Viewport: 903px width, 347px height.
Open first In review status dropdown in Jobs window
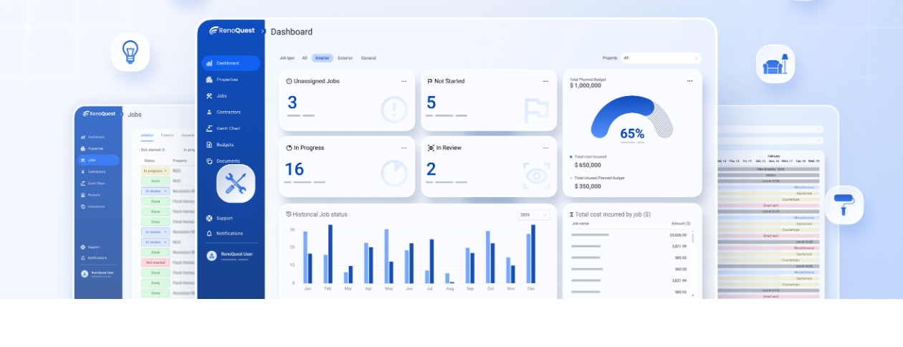coord(156,191)
